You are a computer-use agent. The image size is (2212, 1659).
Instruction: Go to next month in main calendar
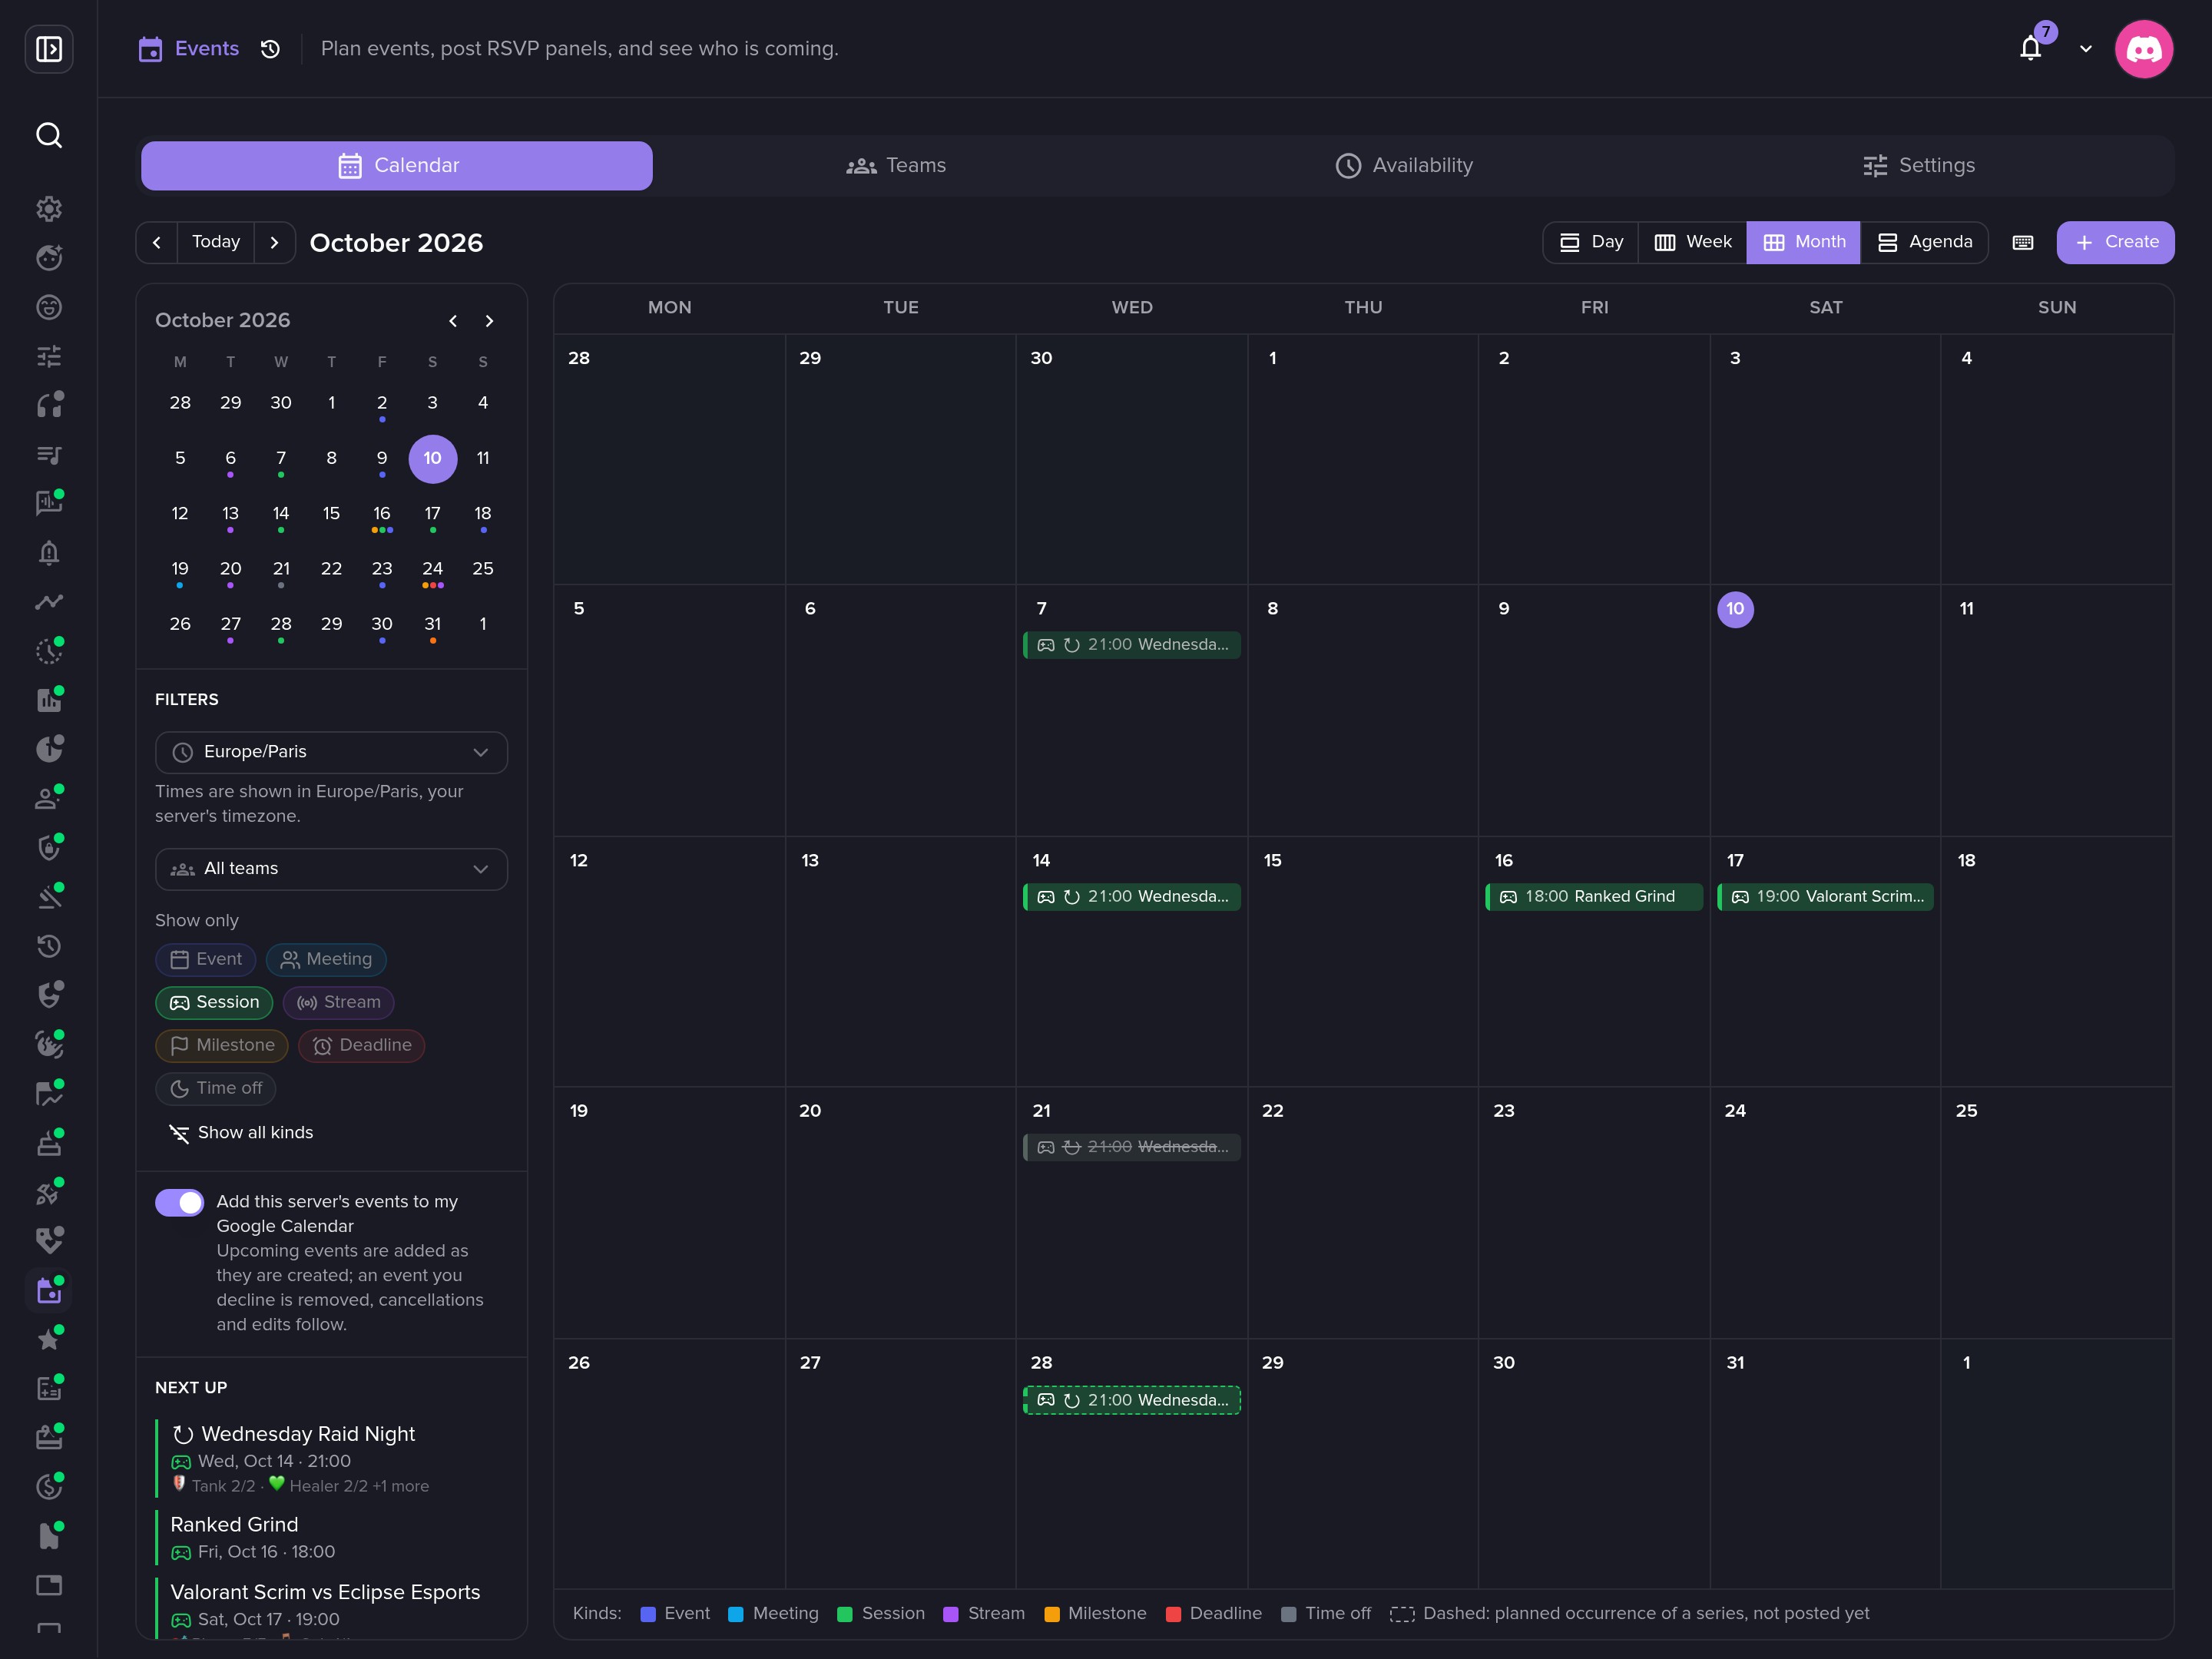pyautogui.click(x=275, y=243)
